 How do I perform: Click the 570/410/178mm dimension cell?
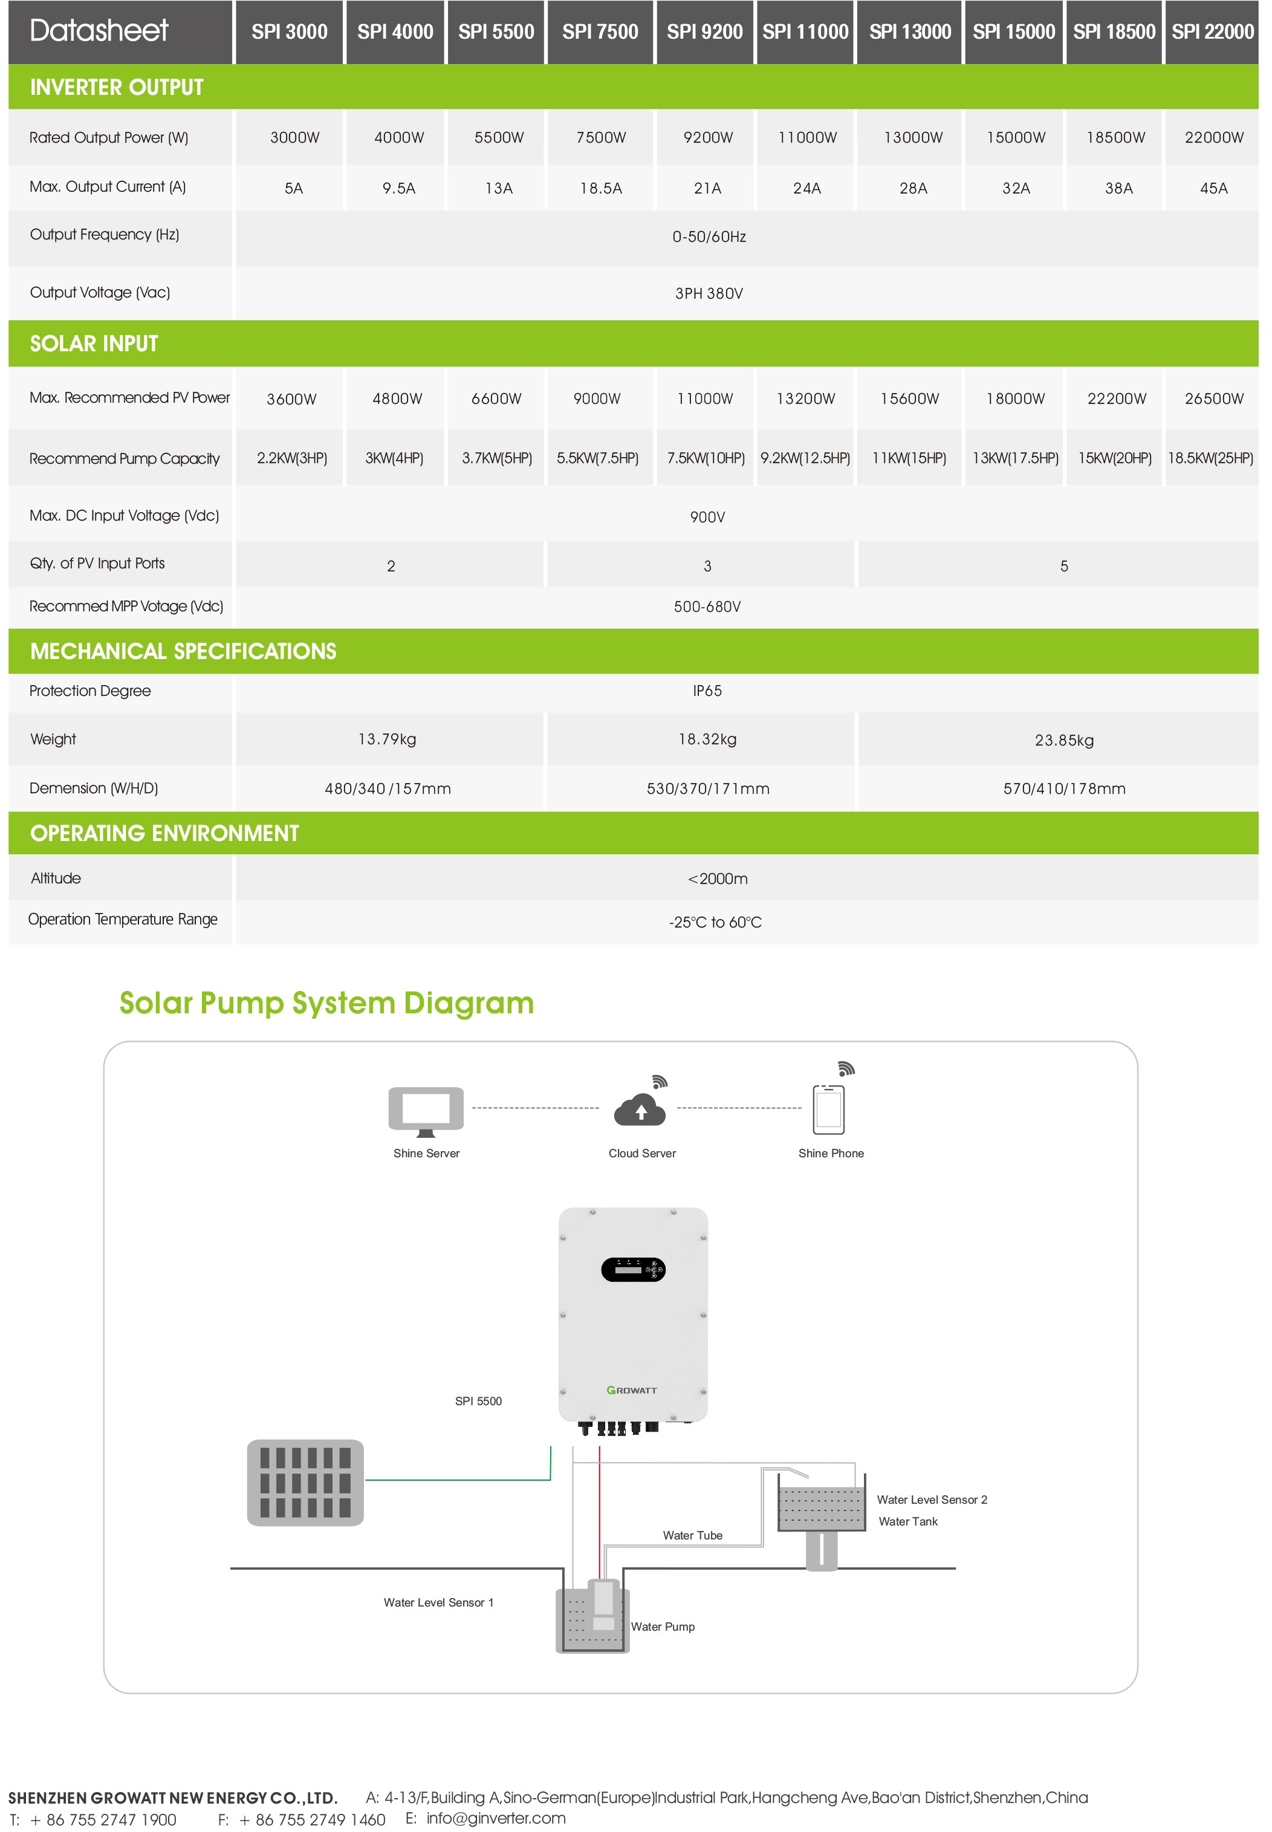click(1064, 789)
